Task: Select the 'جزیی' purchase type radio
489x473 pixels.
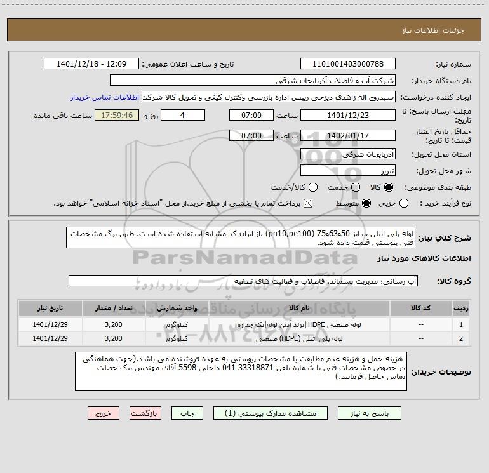Action: coord(403,204)
